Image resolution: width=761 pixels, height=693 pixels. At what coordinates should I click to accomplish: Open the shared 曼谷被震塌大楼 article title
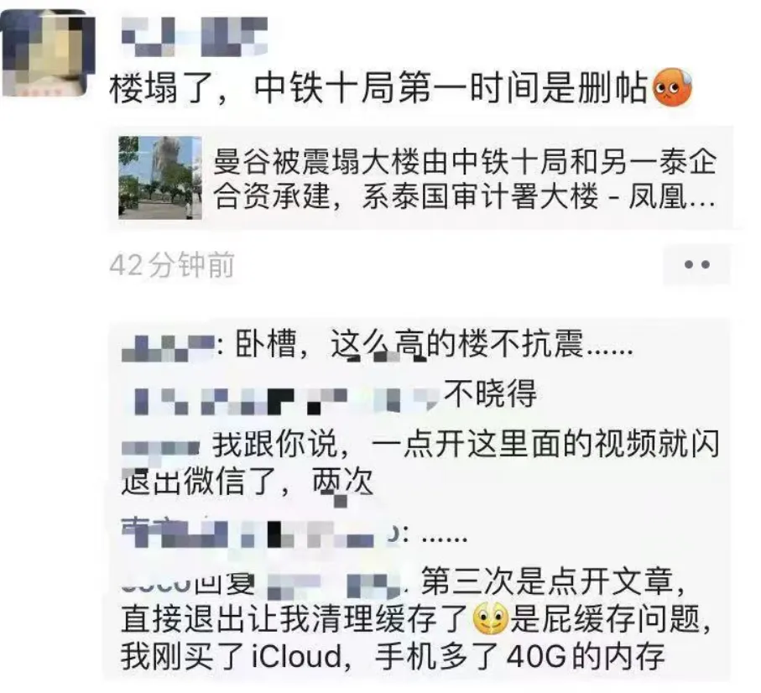[x=465, y=179]
